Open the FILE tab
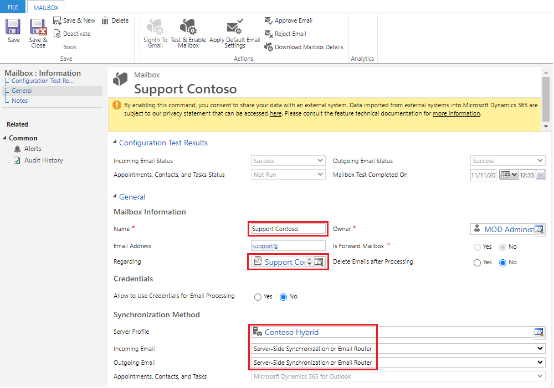This screenshot has width=554, height=388. (x=13, y=7)
